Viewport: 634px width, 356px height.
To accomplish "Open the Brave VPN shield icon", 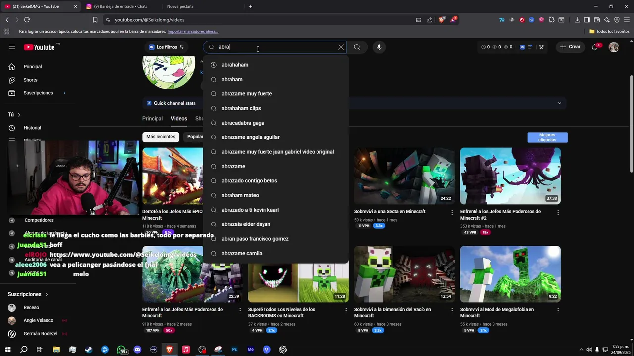I will (x=617, y=20).
